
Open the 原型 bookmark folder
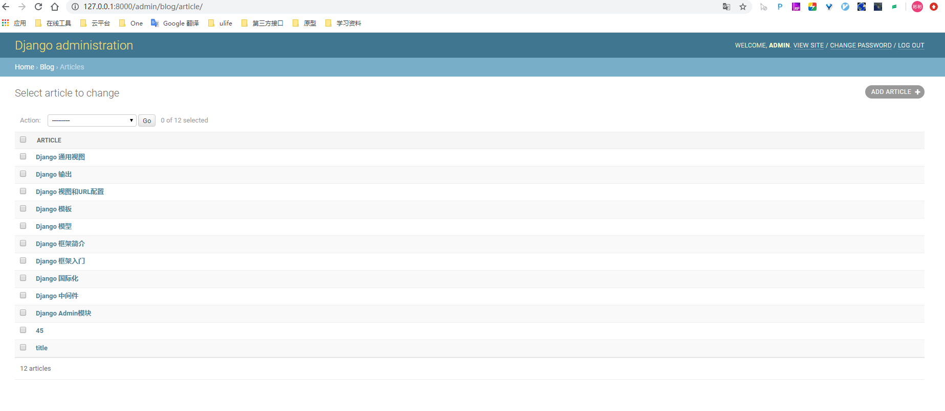(304, 23)
